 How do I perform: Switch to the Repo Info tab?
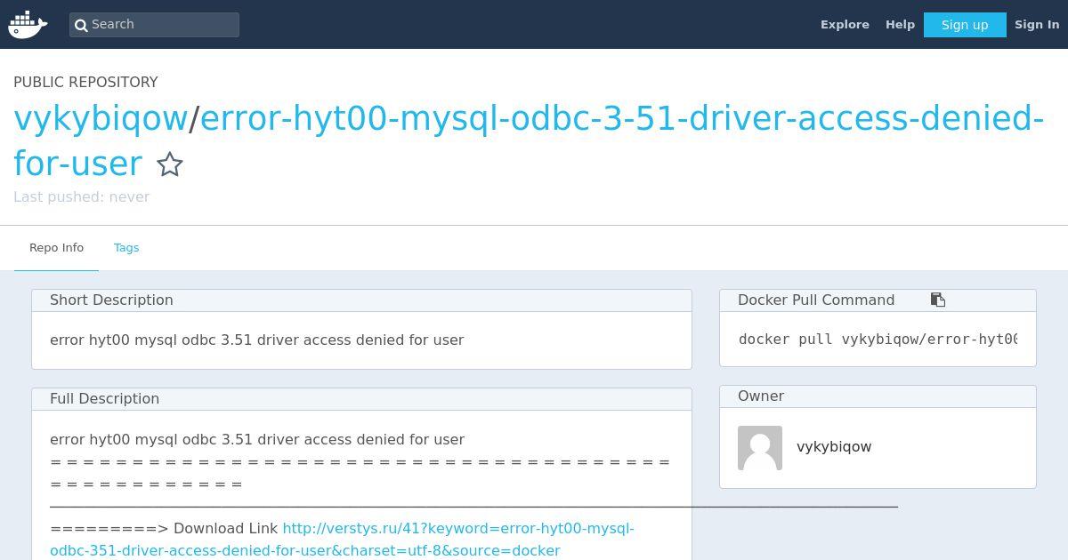pyautogui.click(x=56, y=248)
